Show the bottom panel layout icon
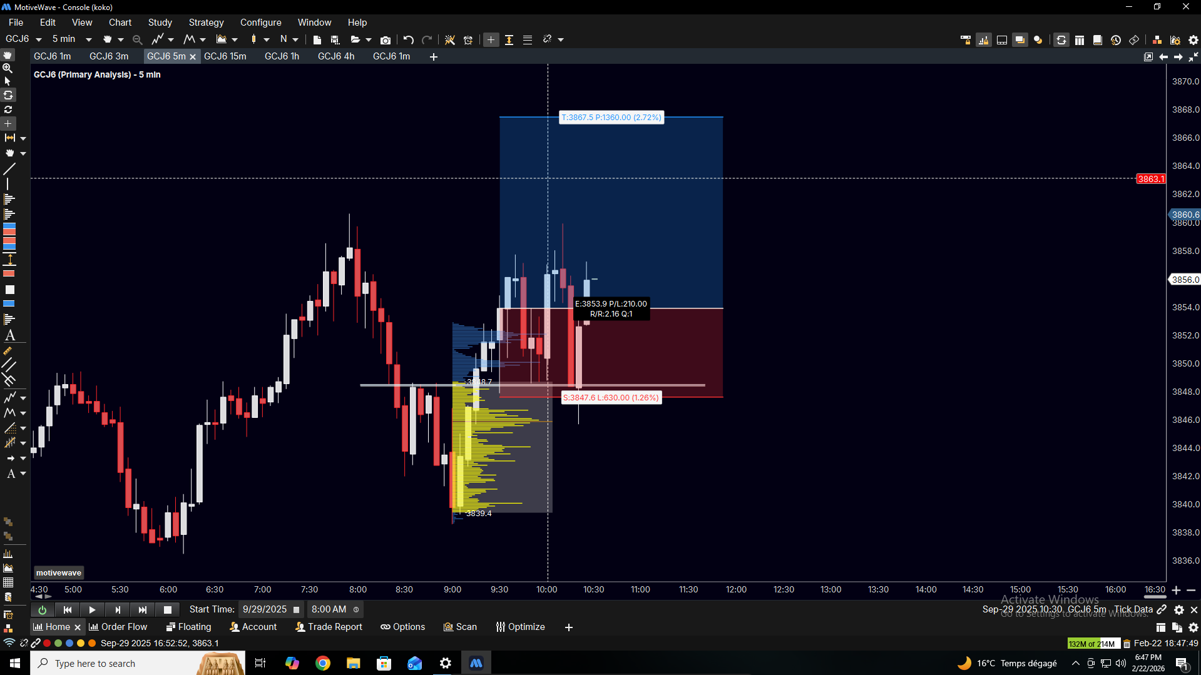 click(1002, 40)
